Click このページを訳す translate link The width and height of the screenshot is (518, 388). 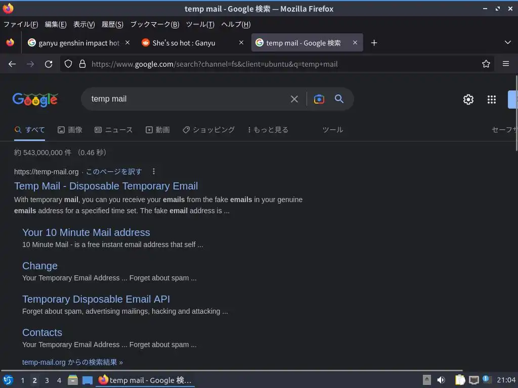pyautogui.click(x=114, y=172)
